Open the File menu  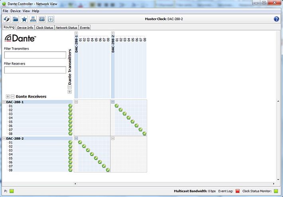click(x=6, y=11)
